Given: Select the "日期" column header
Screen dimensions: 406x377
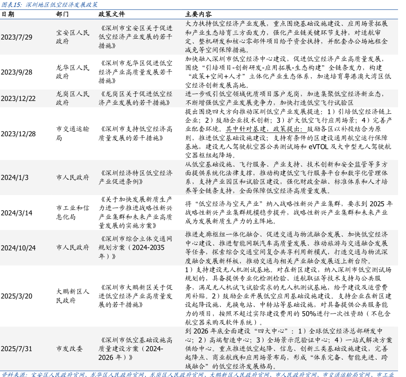Looking at the screenshot, I should [x=8, y=14].
